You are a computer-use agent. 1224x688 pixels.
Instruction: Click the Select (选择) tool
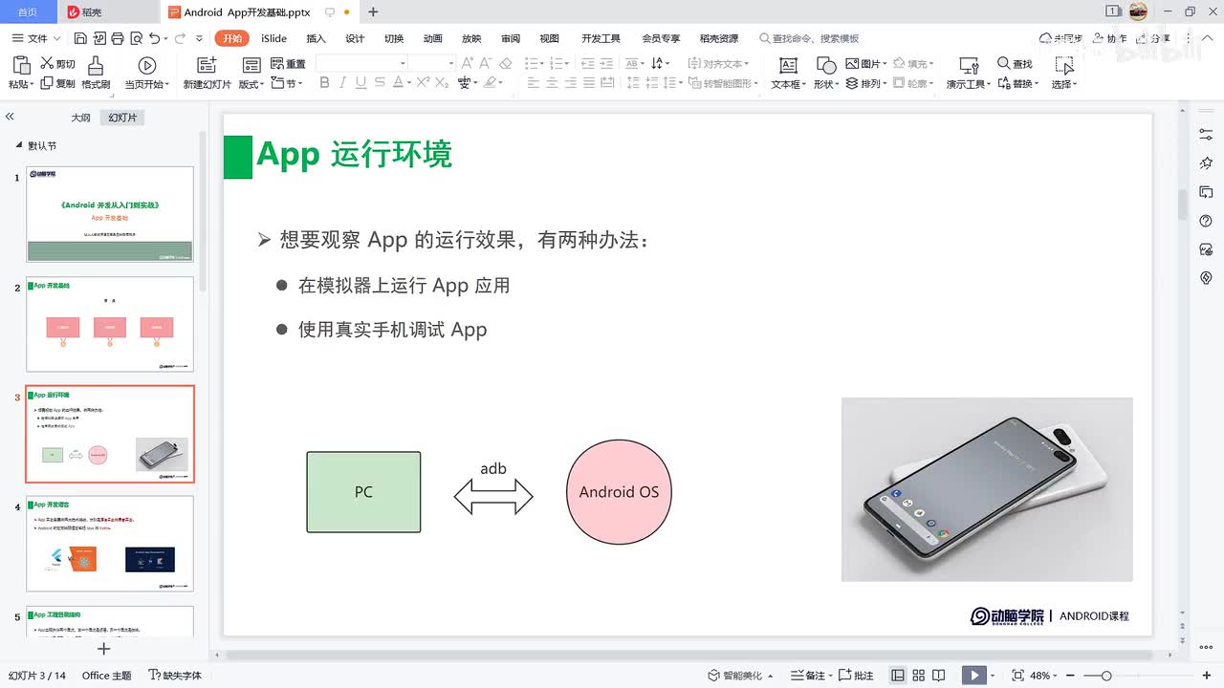click(x=1063, y=73)
